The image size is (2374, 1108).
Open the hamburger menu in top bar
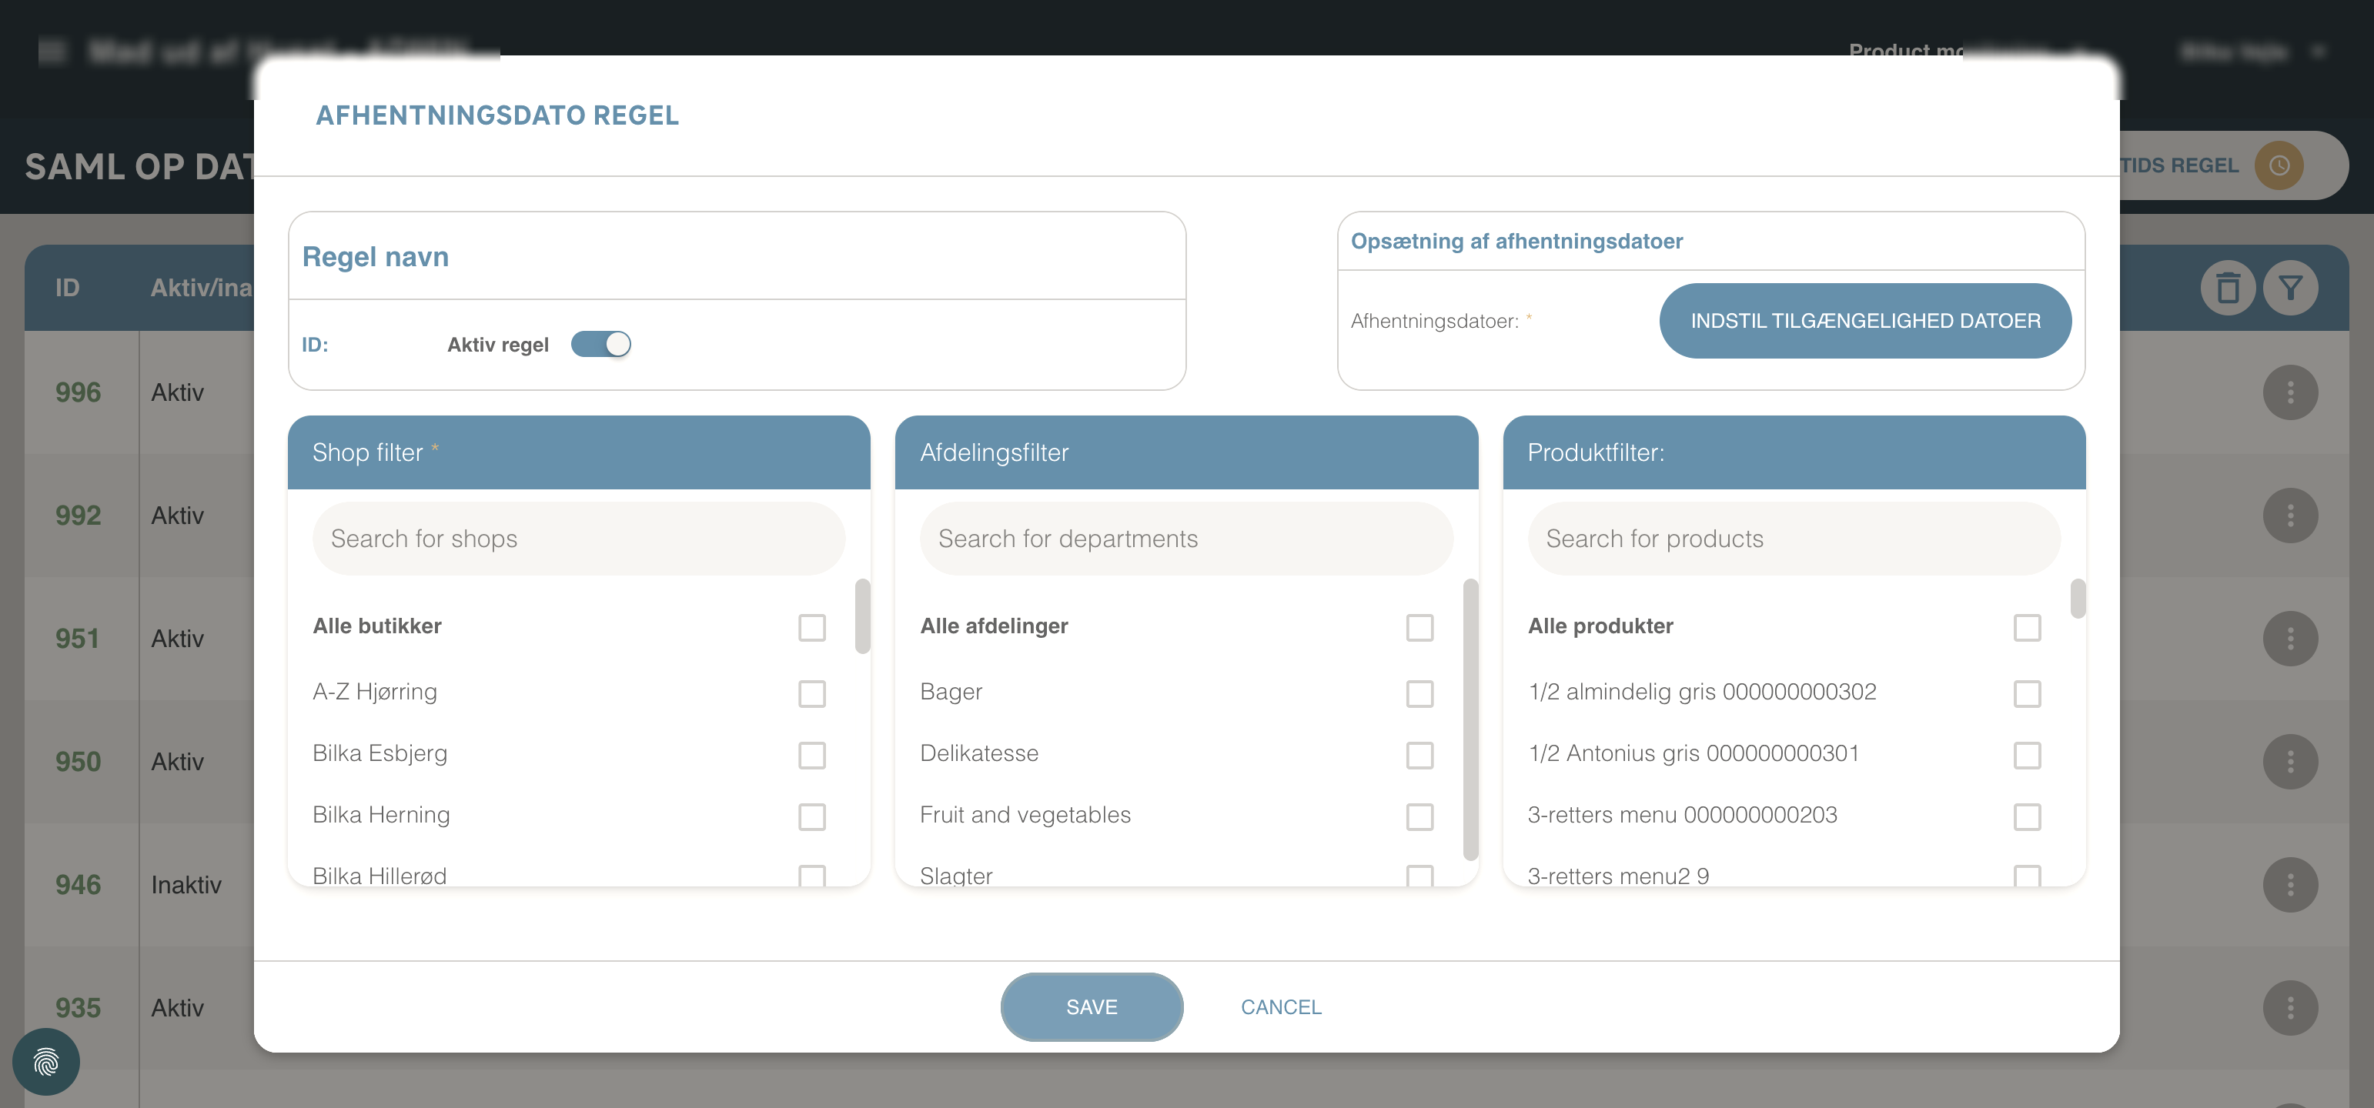pyautogui.click(x=52, y=52)
